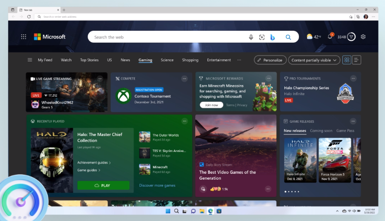This screenshot has width=385, height=221.
Task: Select the Science tab
Action: (x=167, y=60)
